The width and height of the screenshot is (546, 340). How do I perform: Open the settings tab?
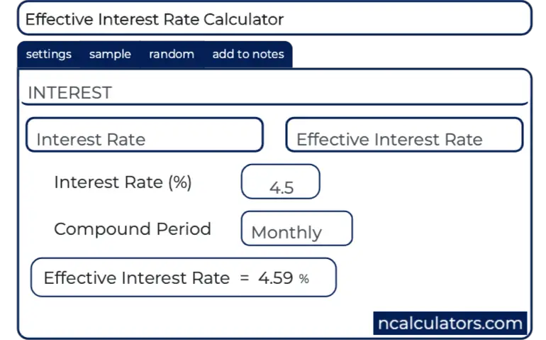[48, 55]
